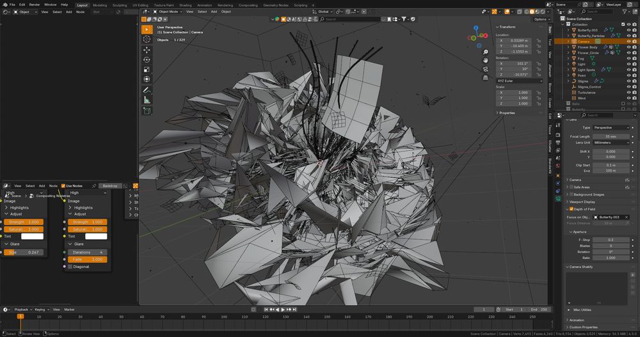This screenshot has width=640, height=337.
Task: Toggle the Diagonal checkbox in Glare node
Action: [x=70, y=267]
